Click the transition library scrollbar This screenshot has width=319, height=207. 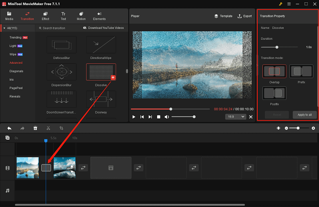tap(127, 71)
